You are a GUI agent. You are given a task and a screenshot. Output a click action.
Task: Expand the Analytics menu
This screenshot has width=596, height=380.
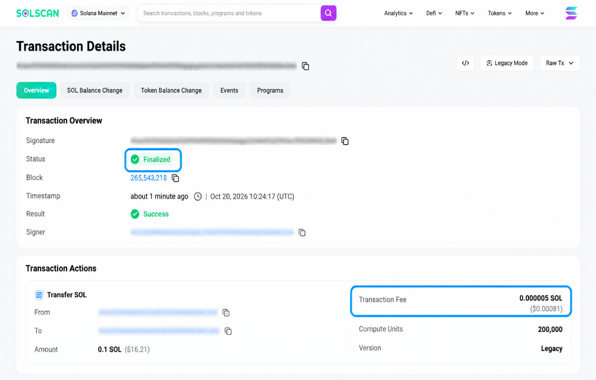point(398,13)
